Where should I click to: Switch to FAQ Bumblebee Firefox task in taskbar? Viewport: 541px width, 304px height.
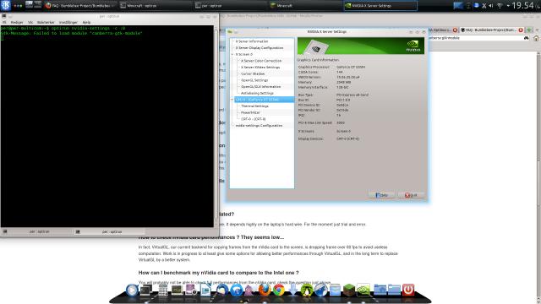[x=80, y=6]
